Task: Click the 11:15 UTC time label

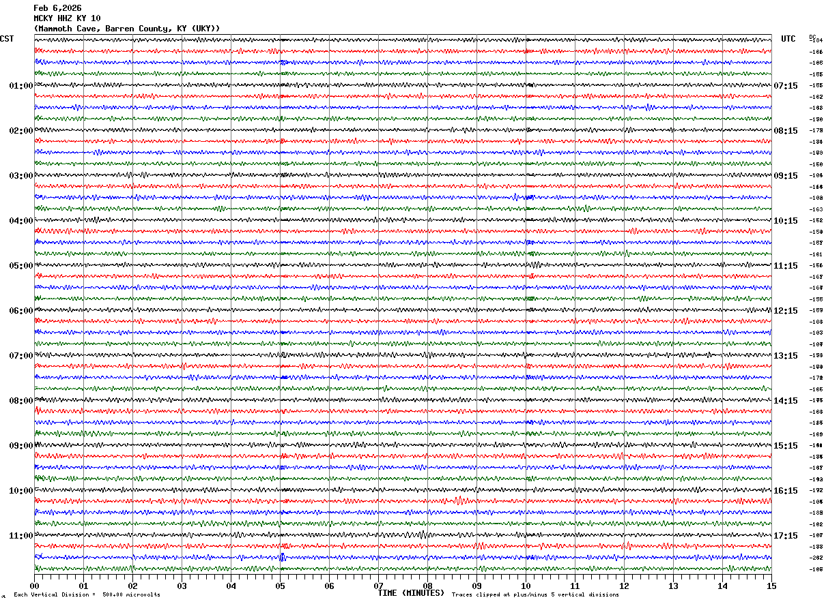Action: (x=786, y=266)
